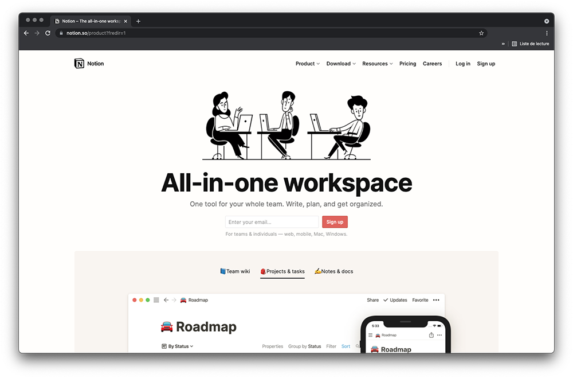This screenshot has width=573, height=378.
Task: Click Updates in the Roadmap window
Action: point(395,300)
